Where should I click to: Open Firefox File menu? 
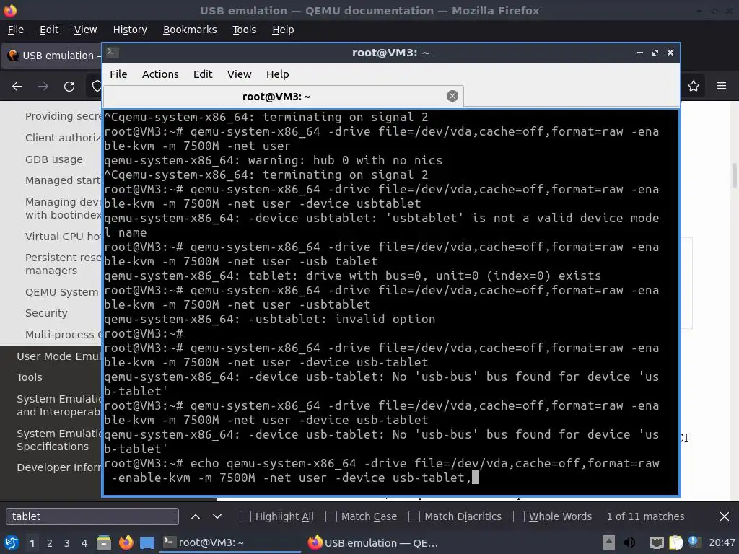[16, 30]
